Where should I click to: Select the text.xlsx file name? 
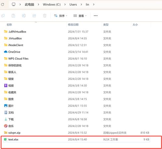pos(13,140)
